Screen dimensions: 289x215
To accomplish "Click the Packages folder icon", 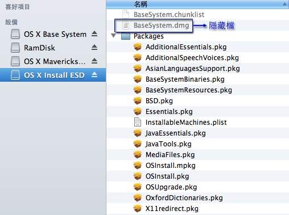I will coord(126,36).
